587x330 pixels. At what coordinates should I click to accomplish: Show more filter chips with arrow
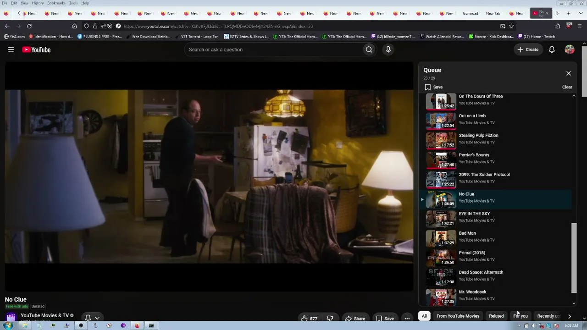click(570, 316)
